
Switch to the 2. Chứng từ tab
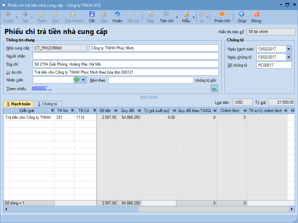click(48, 104)
